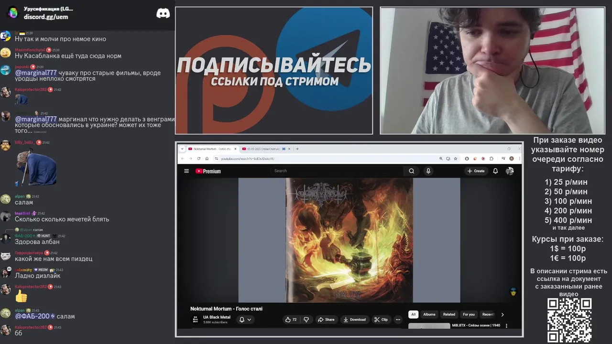
Task: Reload the page in the browser
Action: (x=198, y=159)
